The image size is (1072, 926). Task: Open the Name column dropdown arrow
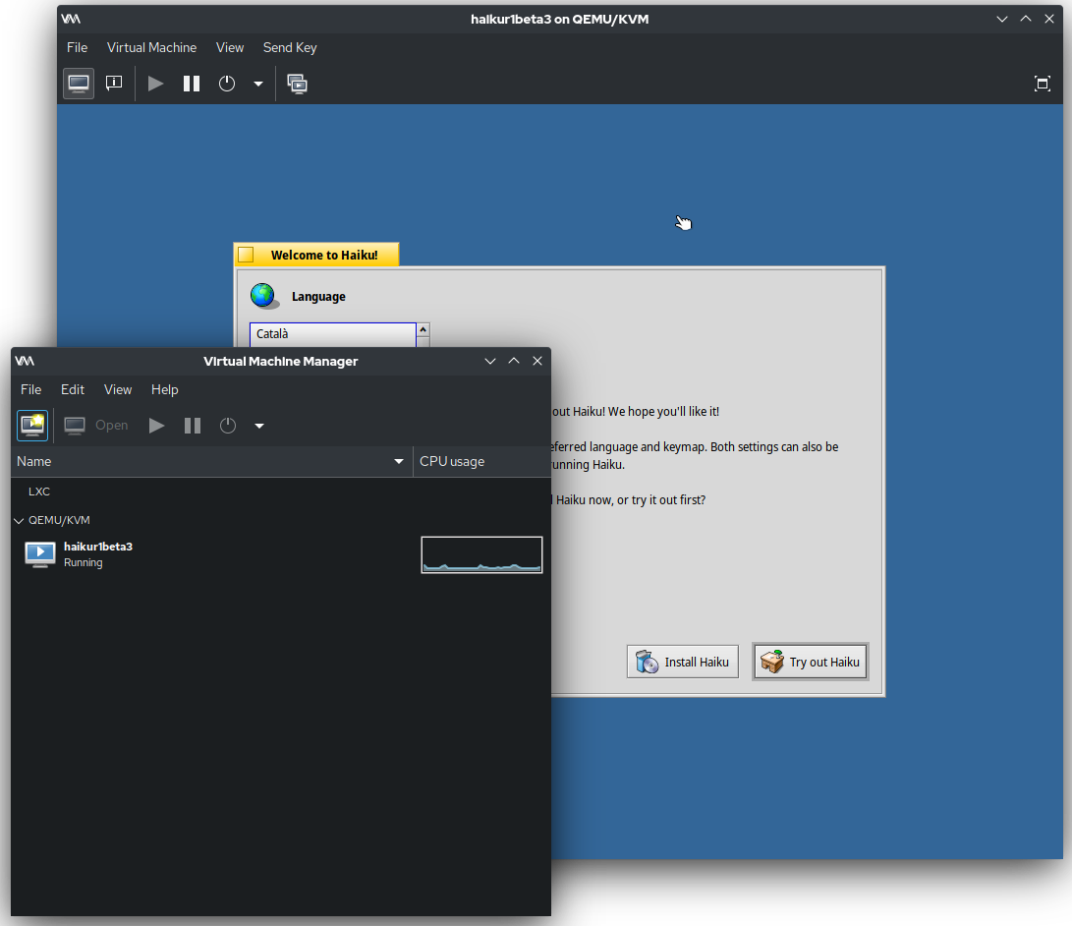click(399, 461)
